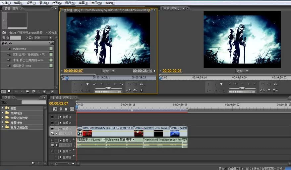The image size is (291, 170).
Task: Open the 字幕(T) menu
Action: pos(83,3)
